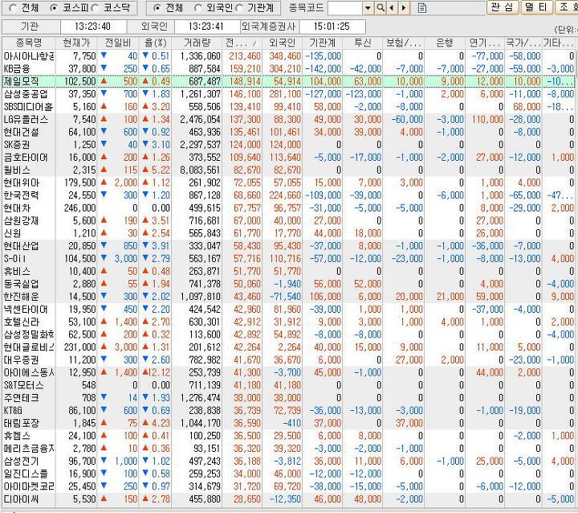
Task: Select the 금호타이어 row name
Action: tap(26, 158)
